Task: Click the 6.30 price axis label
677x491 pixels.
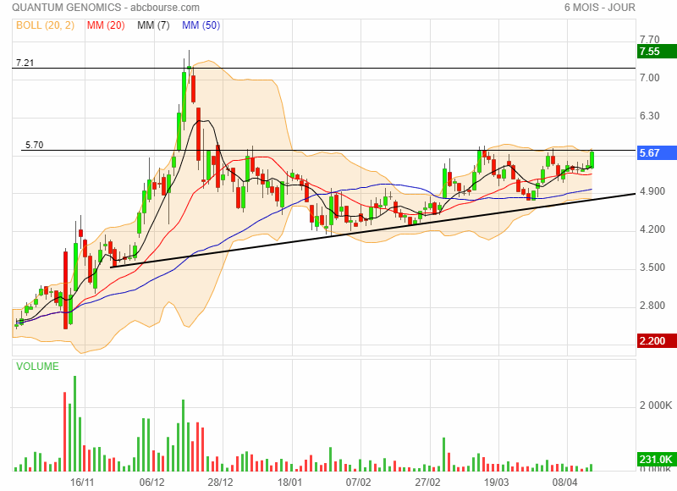Action: [649, 116]
